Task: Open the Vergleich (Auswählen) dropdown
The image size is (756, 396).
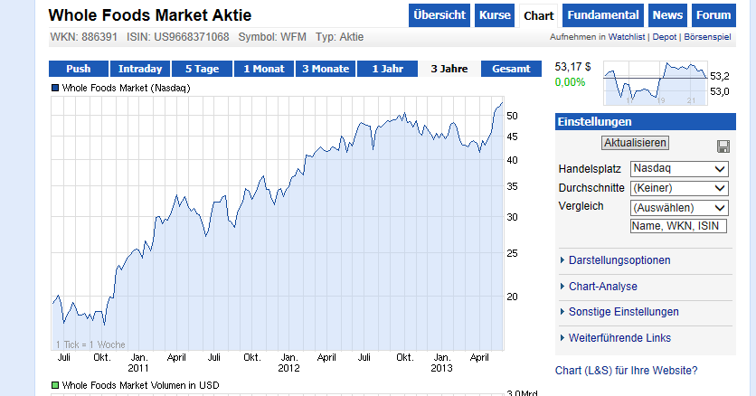Action: [x=679, y=208]
